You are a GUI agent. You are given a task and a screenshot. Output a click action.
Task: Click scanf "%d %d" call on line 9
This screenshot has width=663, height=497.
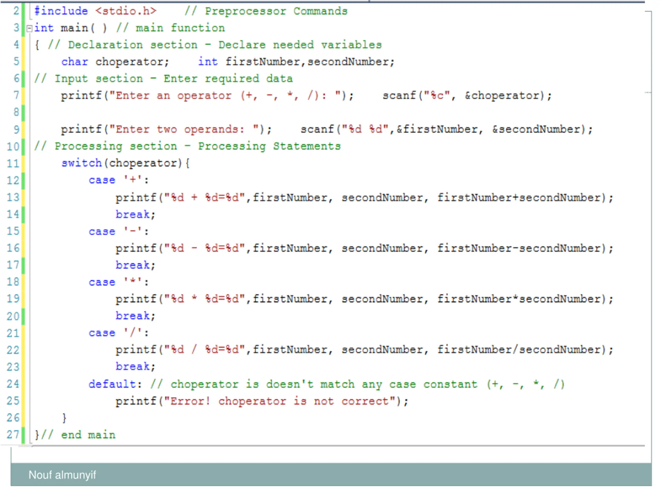(x=447, y=130)
